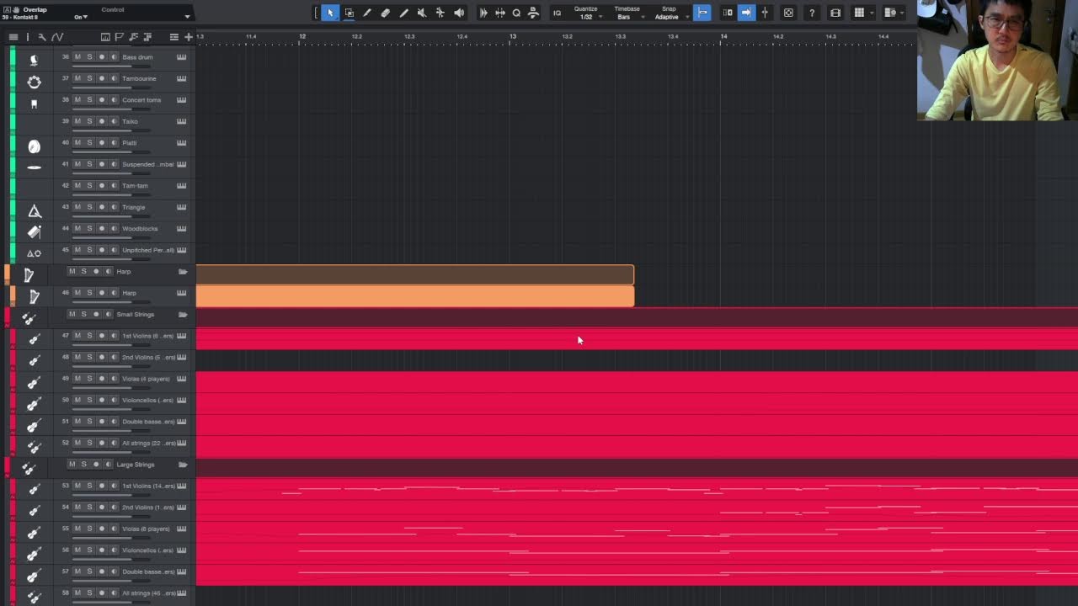Solo the Small Strings folder
Image resolution: width=1078 pixels, height=606 pixels.
[x=83, y=314]
